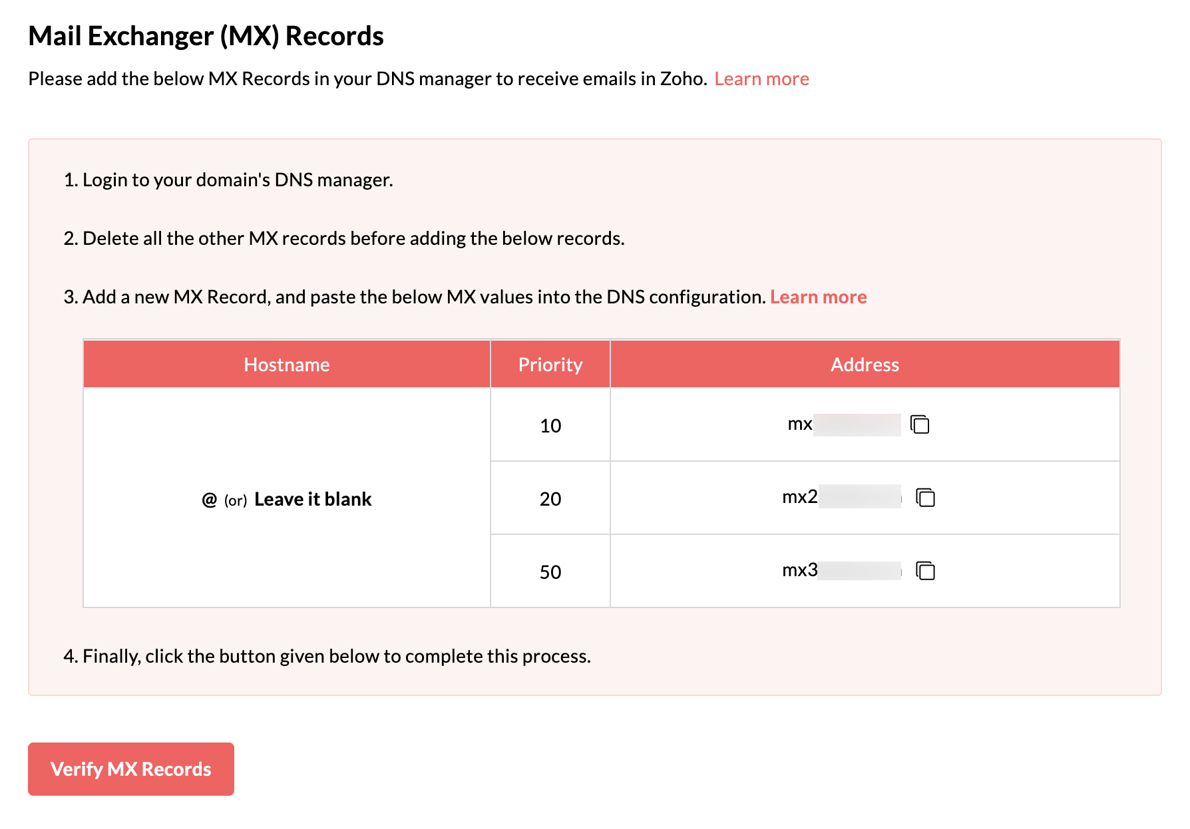The width and height of the screenshot is (1190, 829).
Task: Select the priority 50 cell
Action: tap(550, 572)
